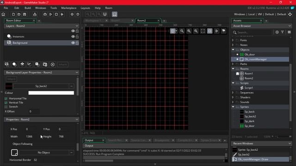The height and width of the screenshot is (166, 296).
Task: Open the Build menu
Action: (28, 8)
